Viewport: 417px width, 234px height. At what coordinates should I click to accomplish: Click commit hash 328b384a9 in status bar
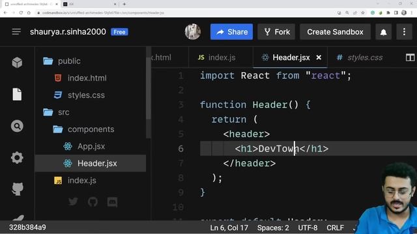click(x=27, y=227)
